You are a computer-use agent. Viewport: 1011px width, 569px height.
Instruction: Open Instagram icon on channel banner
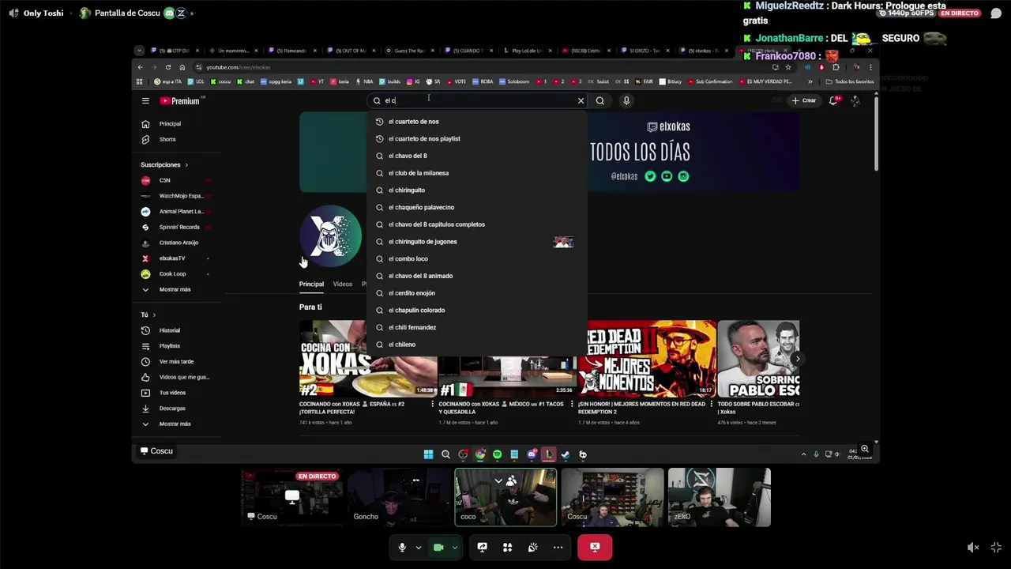[683, 176]
